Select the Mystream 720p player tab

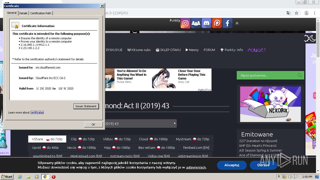click(192, 139)
